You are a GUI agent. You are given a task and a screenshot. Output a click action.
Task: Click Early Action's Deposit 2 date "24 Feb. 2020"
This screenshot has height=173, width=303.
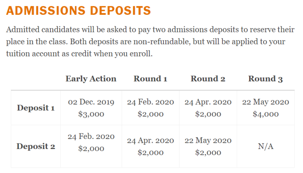(91, 137)
